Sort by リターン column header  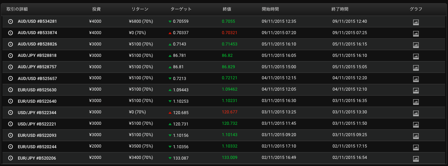pos(140,9)
